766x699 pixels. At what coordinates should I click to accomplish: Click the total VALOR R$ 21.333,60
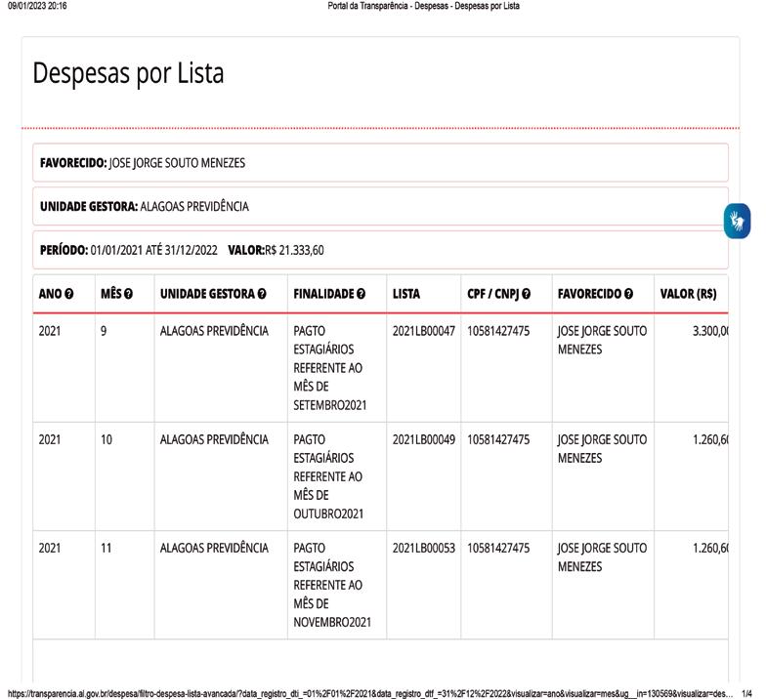(276, 250)
